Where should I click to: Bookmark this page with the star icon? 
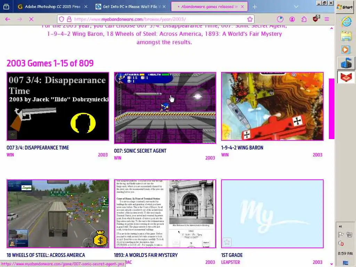coord(250,19)
